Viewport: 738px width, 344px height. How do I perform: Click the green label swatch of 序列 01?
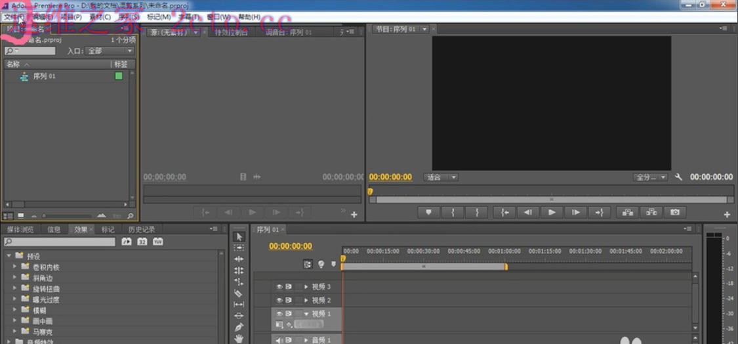point(119,76)
